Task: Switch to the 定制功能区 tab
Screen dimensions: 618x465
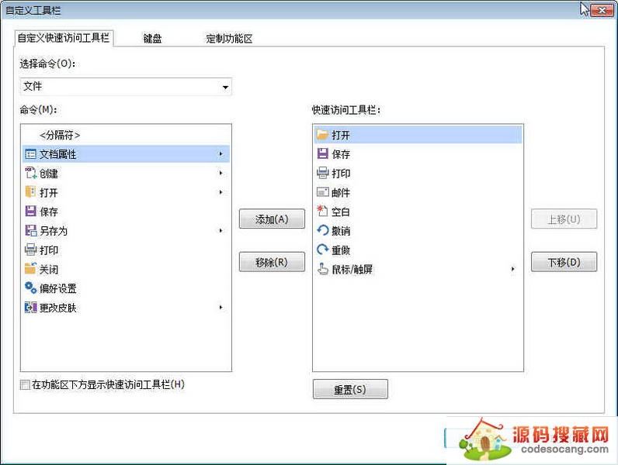Action: click(229, 39)
